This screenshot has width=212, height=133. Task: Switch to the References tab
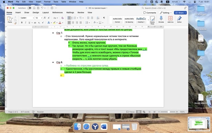tap(57, 12)
